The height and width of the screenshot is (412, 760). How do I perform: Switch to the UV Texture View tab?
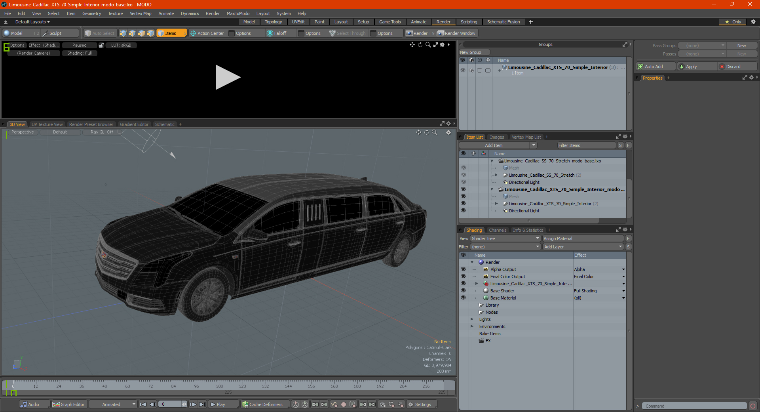(47, 124)
